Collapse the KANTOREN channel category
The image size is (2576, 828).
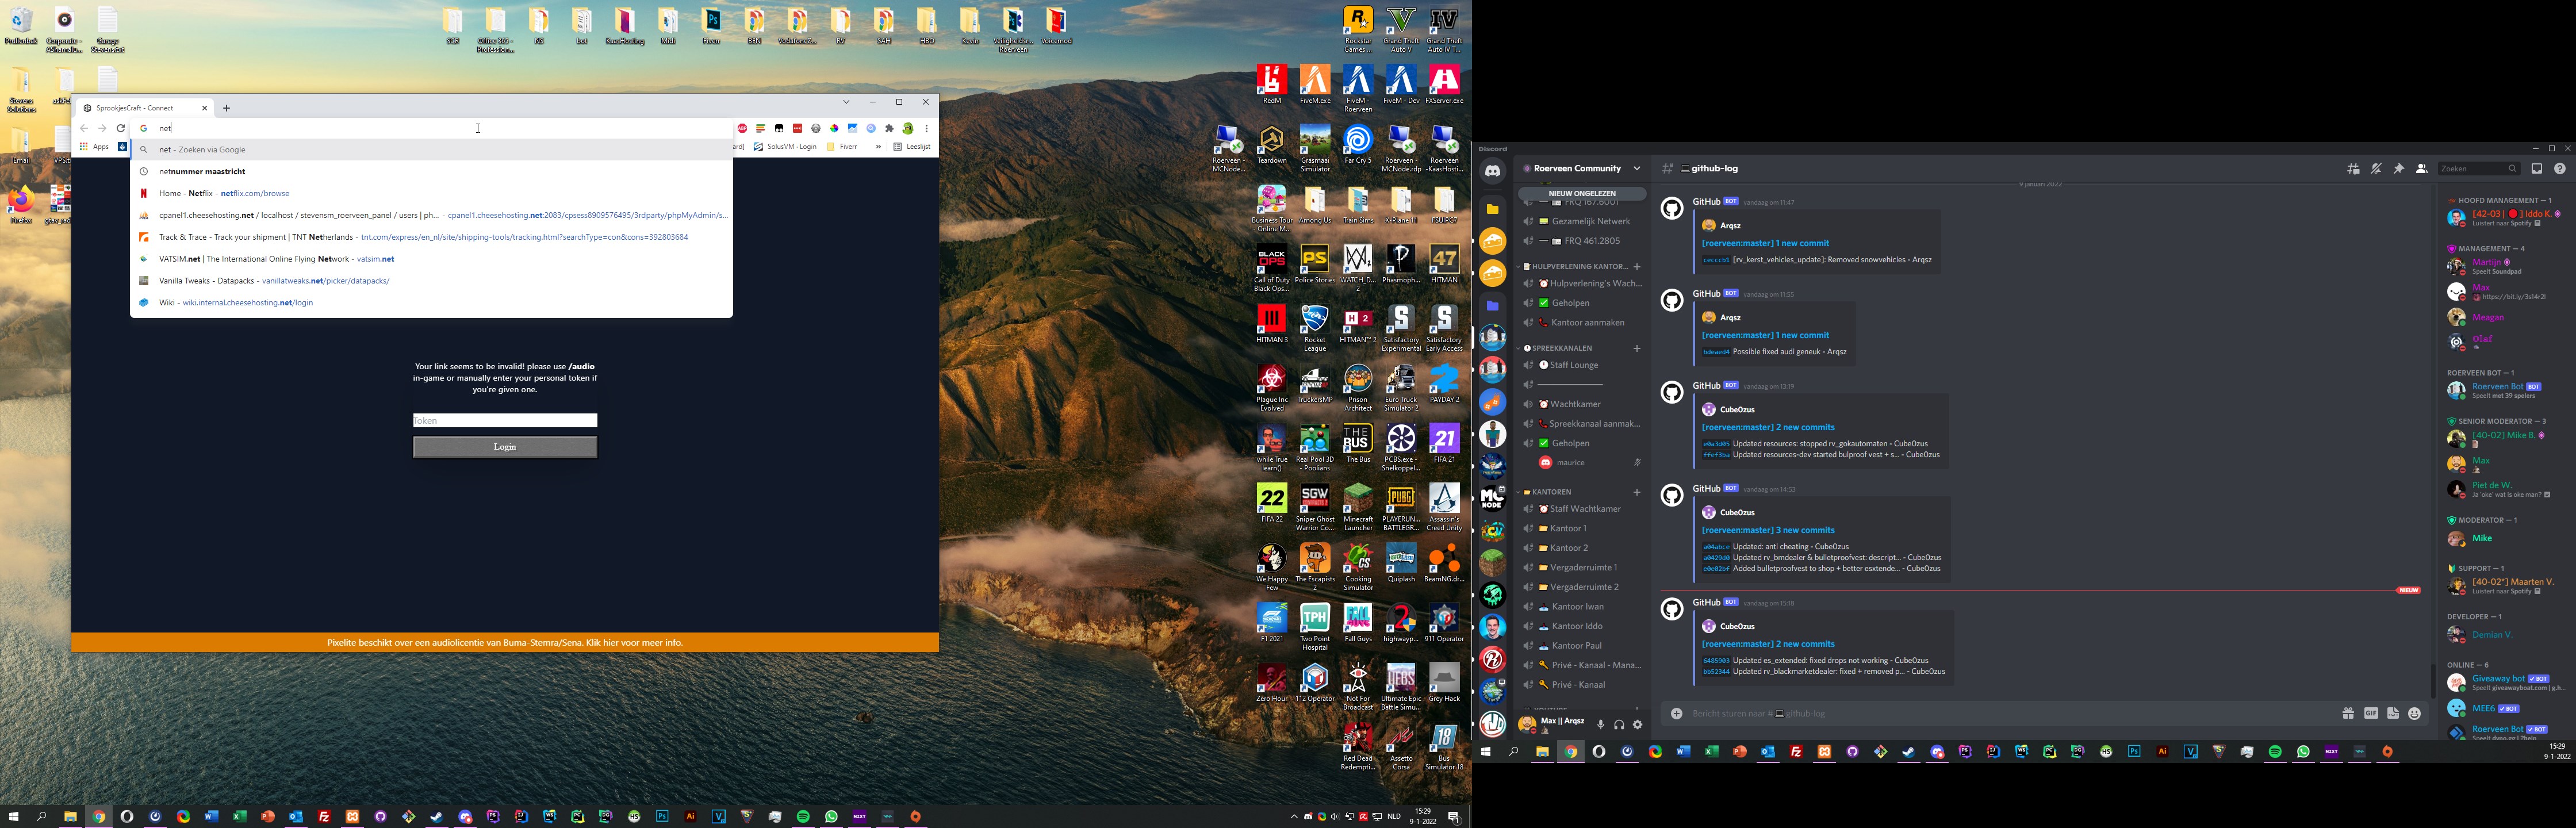pyautogui.click(x=1551, y=492)
